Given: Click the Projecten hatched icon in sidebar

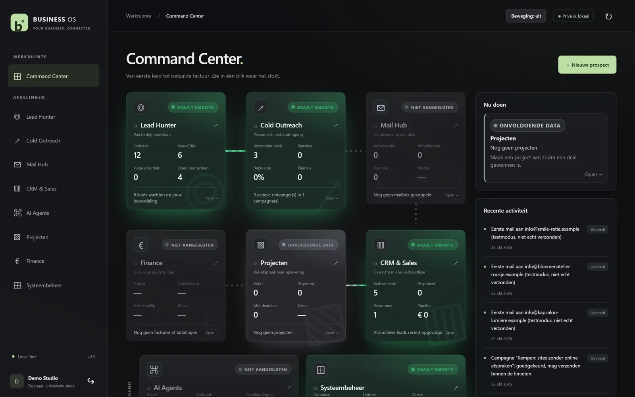Looking at the screenshot, I should coord(17,237).
